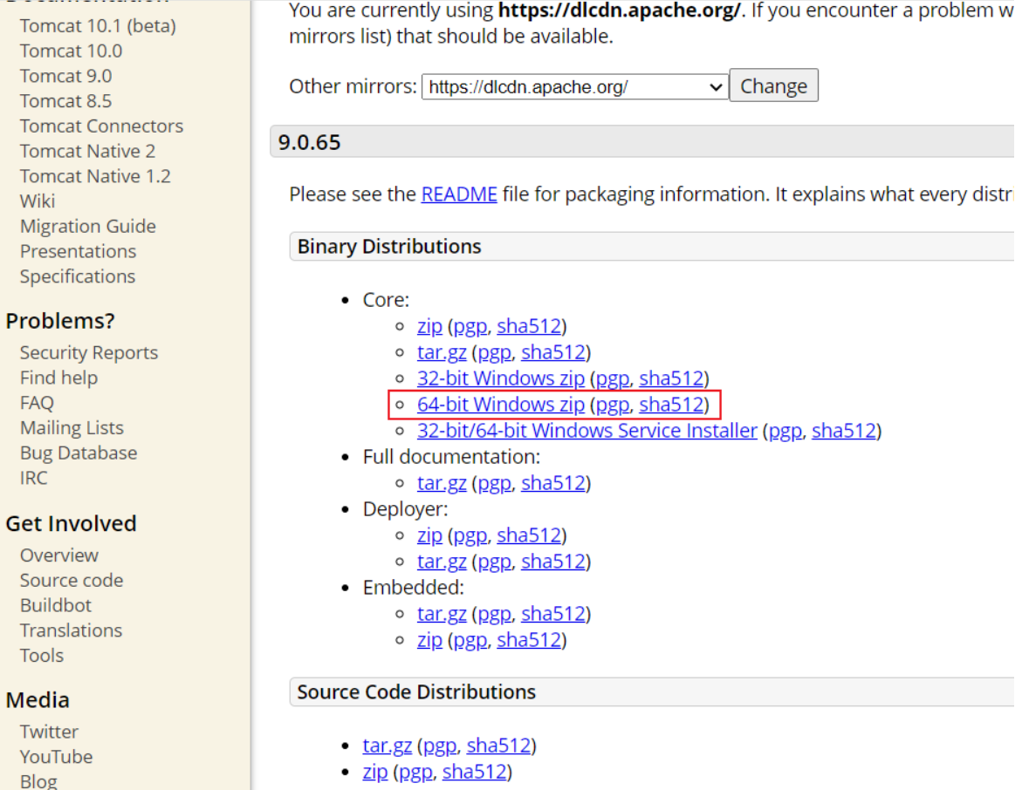Open Specifications in sidebar
This screenshot has height=790, width=1022.
pyautogui.click(x=78, y=276)
